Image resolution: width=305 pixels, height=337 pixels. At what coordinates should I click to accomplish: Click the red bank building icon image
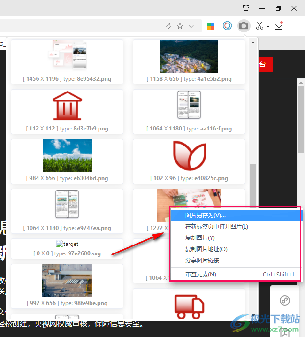pos(67,106)
